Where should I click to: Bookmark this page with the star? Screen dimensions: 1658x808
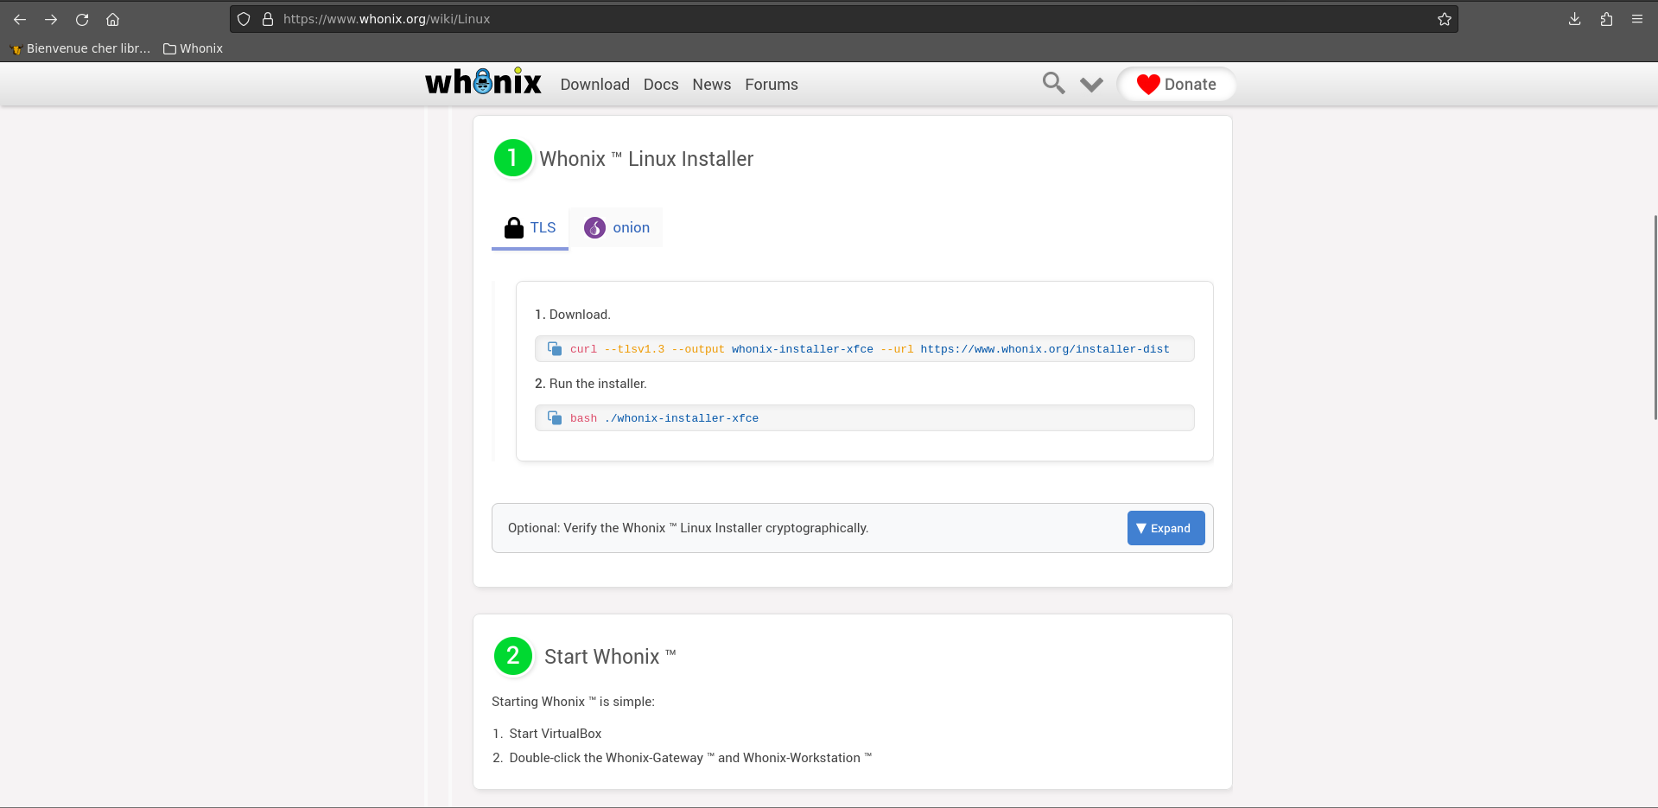[1444, 19]
